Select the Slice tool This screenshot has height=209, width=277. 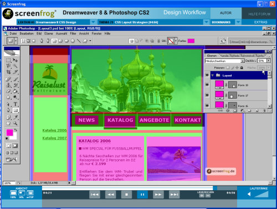16,72
